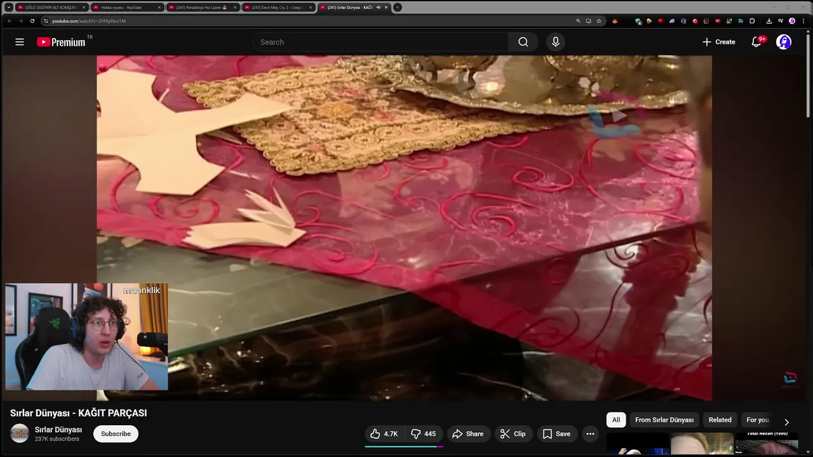
Task: Click the like ratio bar under likes
Action: click(x=404, y=446)
